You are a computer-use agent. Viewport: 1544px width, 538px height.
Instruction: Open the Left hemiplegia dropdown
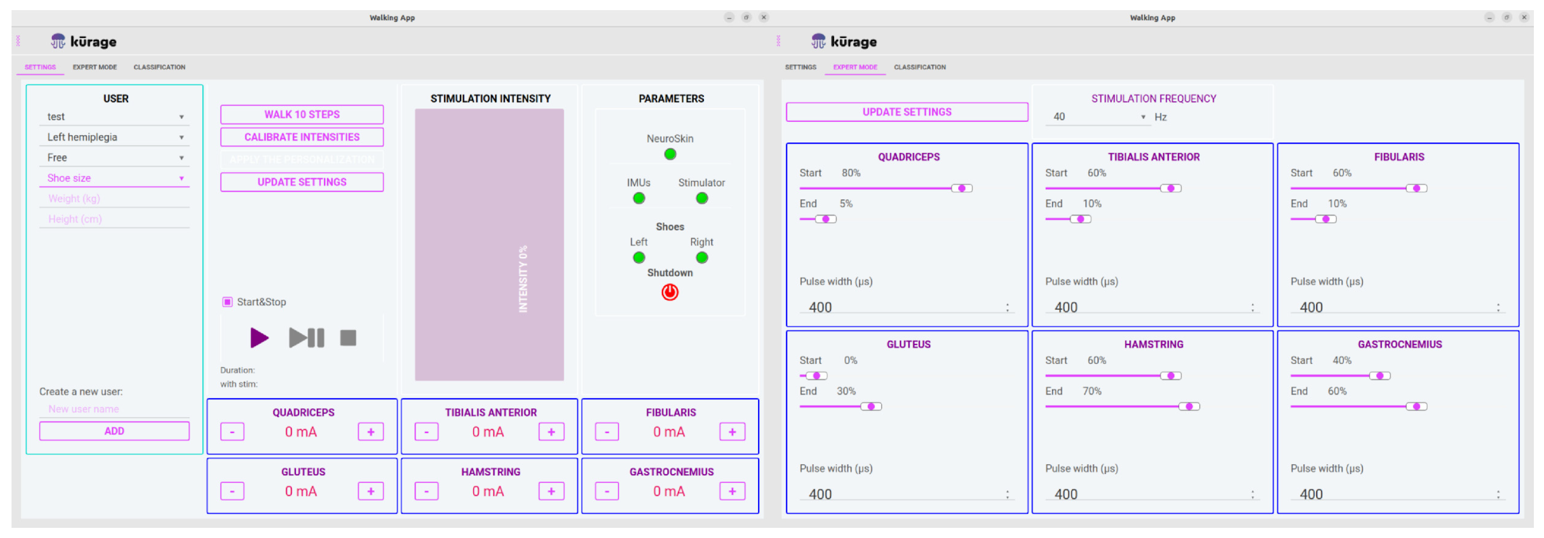pos(114,137)
